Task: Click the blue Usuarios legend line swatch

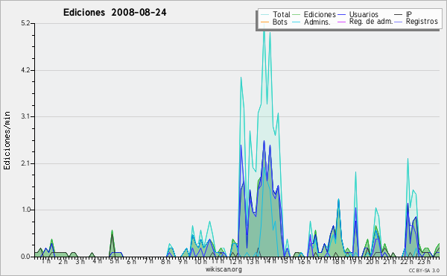Action: pyautogui.click(x=341, y=15)
